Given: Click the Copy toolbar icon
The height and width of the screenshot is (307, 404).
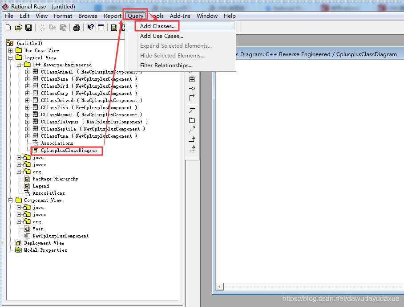Looking at the screenshot, I should (53, 27).
